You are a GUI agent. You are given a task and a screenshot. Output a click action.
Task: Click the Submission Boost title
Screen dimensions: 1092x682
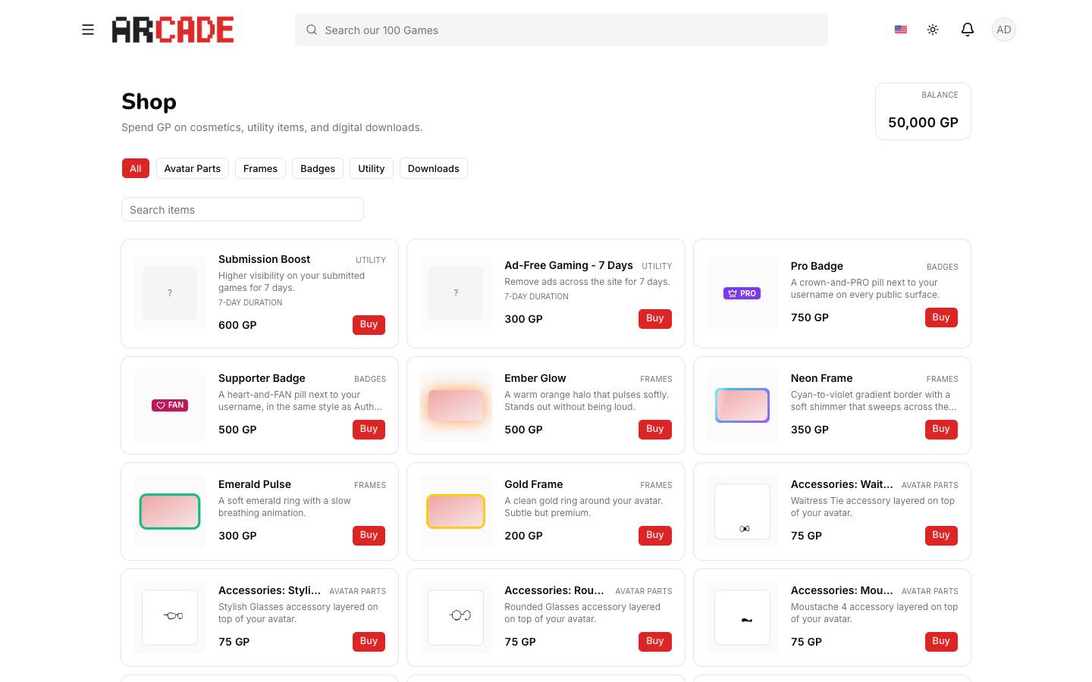pyautogui.click(x=264, y=259)
